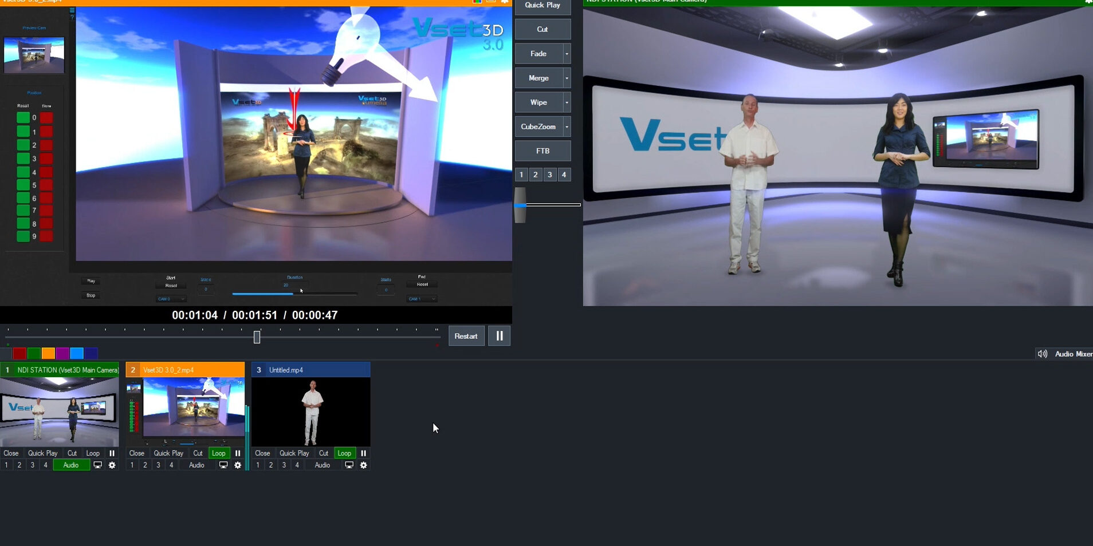Click the FTB fade-to-black button
Image resolution: width=1093 pixels, height=546 pixels.
pyautogui.click(x=542, y=151)
